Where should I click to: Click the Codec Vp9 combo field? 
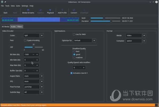(32, 35)
